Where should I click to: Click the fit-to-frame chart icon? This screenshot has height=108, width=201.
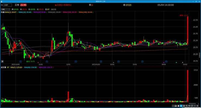184,106
